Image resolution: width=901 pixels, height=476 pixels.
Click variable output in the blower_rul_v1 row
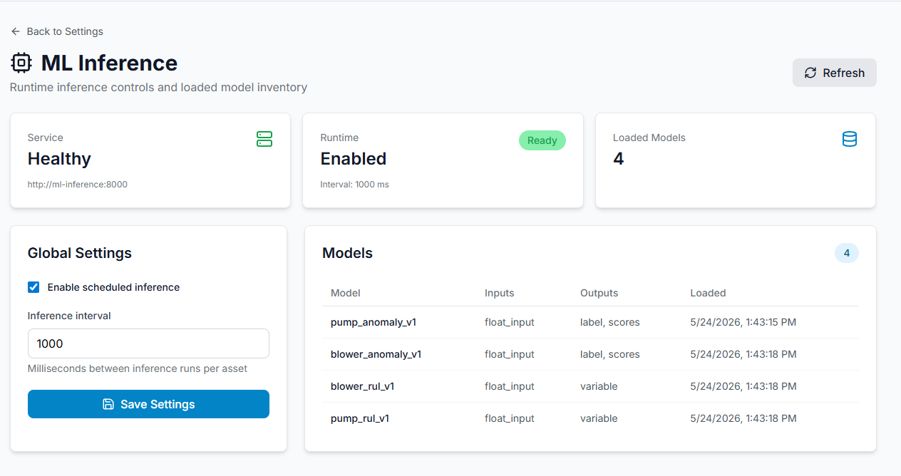pos(599,386)
